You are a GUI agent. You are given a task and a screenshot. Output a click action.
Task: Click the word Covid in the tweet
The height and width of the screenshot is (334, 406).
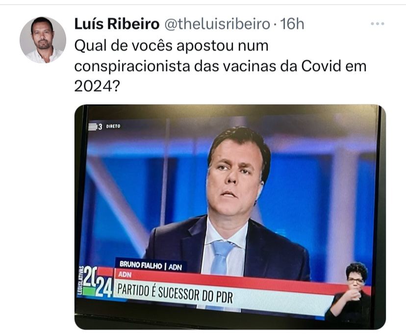[x=321, y=66]
